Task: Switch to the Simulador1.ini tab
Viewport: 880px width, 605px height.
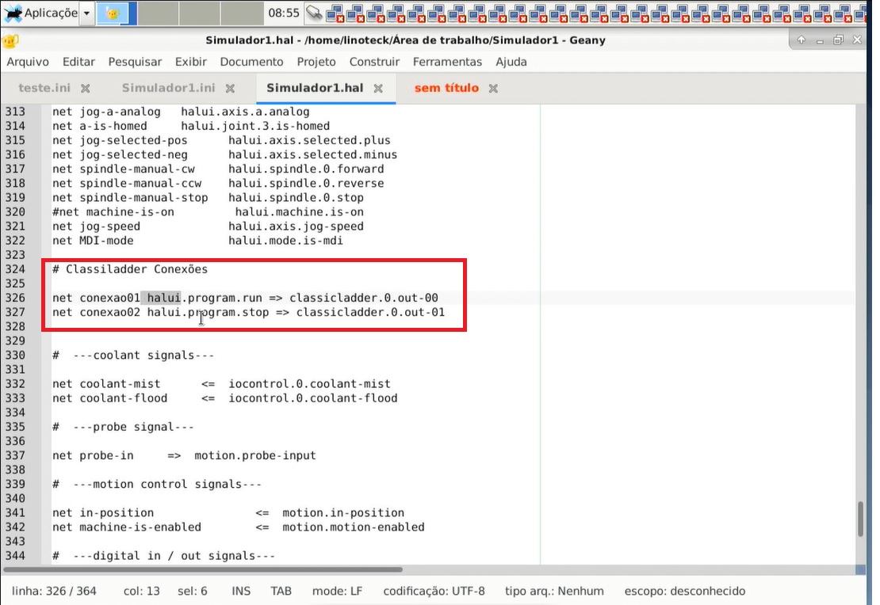Action: coord(168,88)
